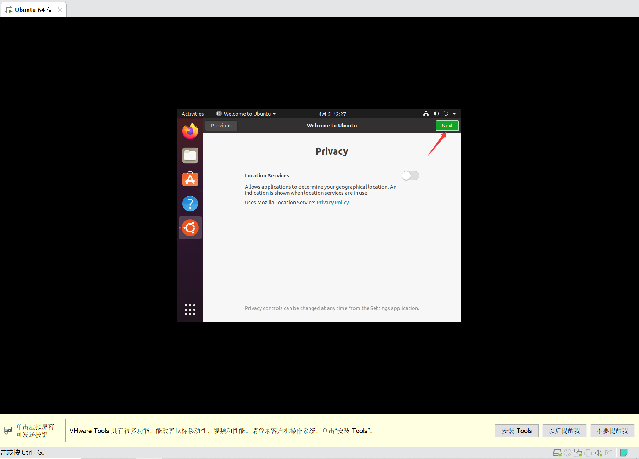Screen dimensions: 639x459
Task: Click the power icon in Ubuntu top bar
Action: point(446,114)
